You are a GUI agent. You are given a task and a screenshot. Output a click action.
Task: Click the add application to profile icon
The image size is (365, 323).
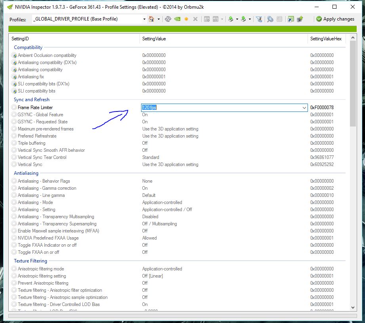(x=207, y=19)
